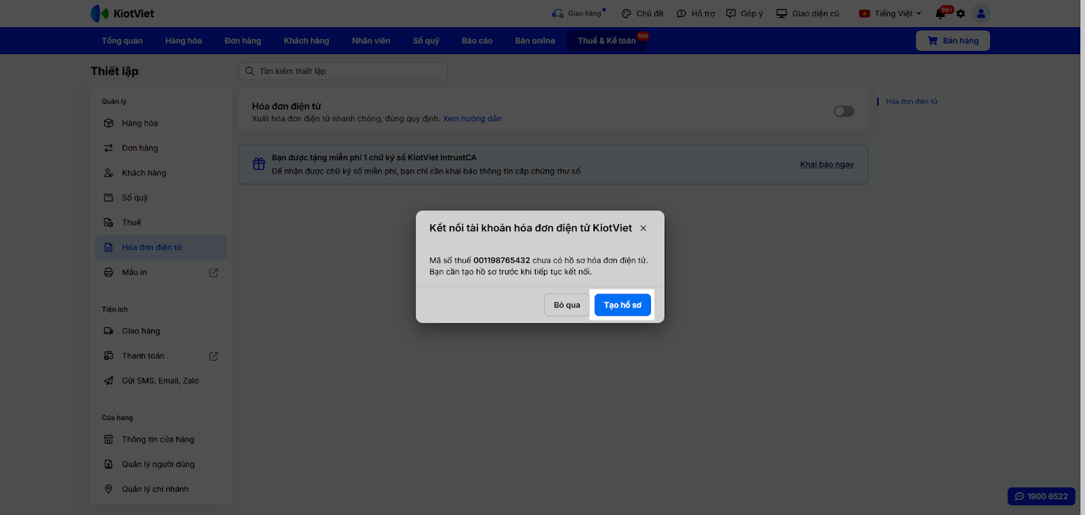Click the Chủ đề palette icon
Image resolution: width=1085 pixels, height=515 pixels.
point(627,14)
